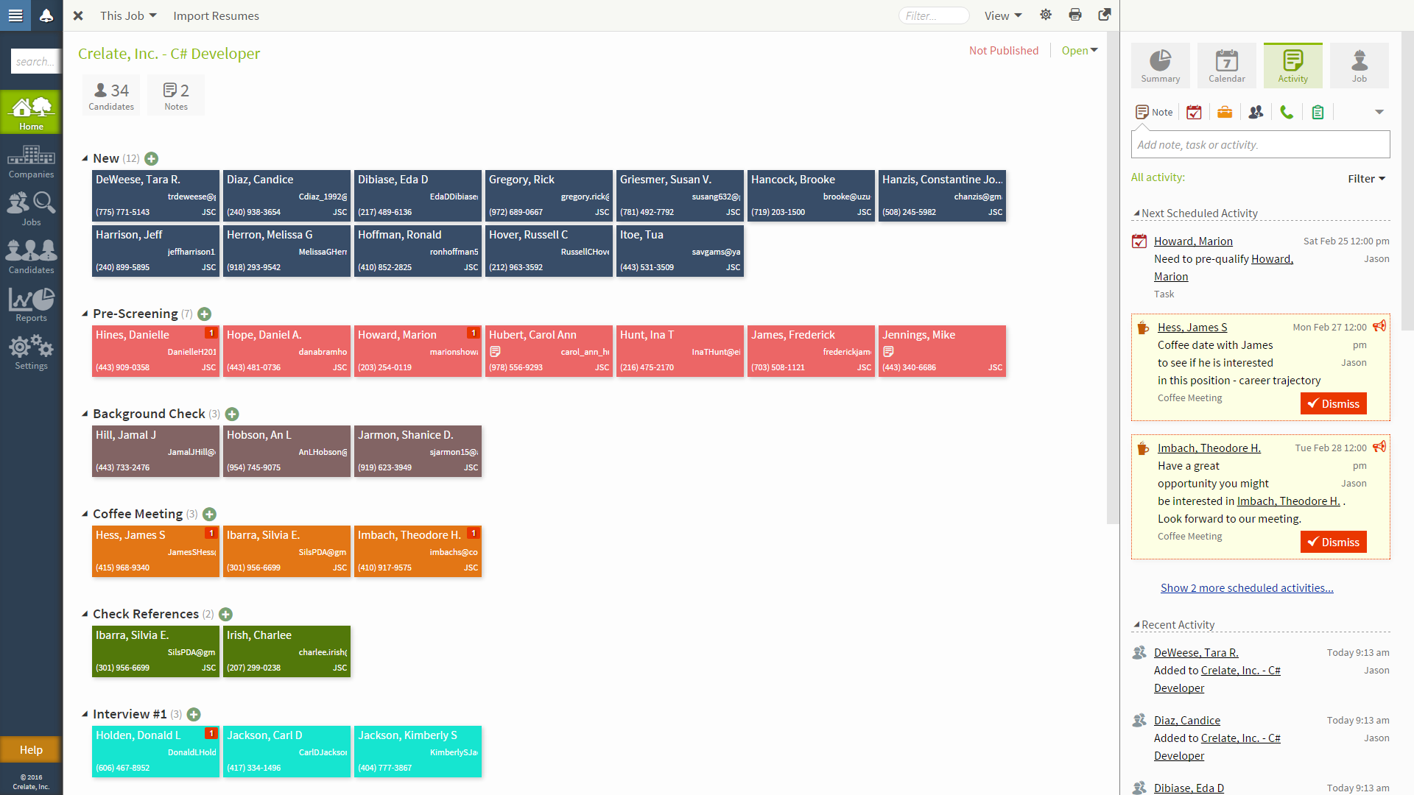Open the job status Open dropdown
The image size is (1414, 795).
1079,50
